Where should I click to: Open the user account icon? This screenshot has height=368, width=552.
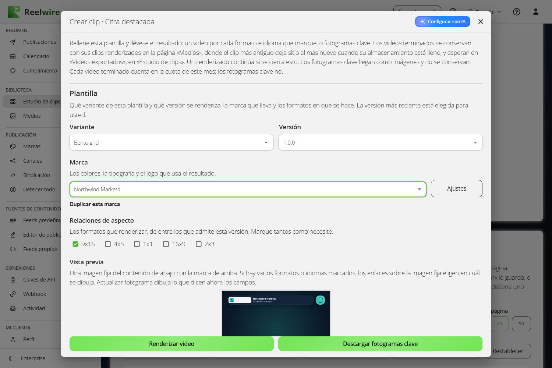coord(536,12)
